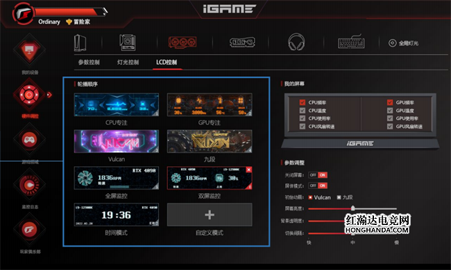Adjust the 屏幕亮度 slider handle

pyautogui.click(x=353, y=208)
